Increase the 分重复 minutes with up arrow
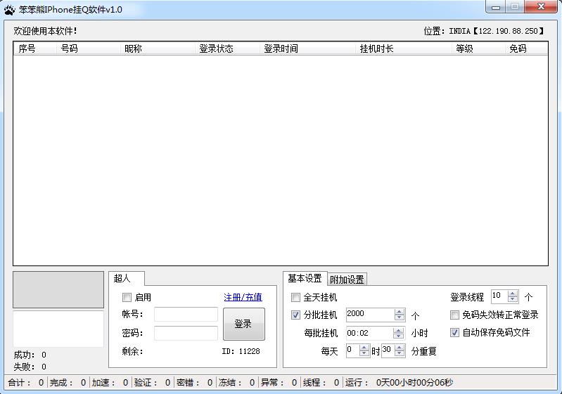 (400, 348)
